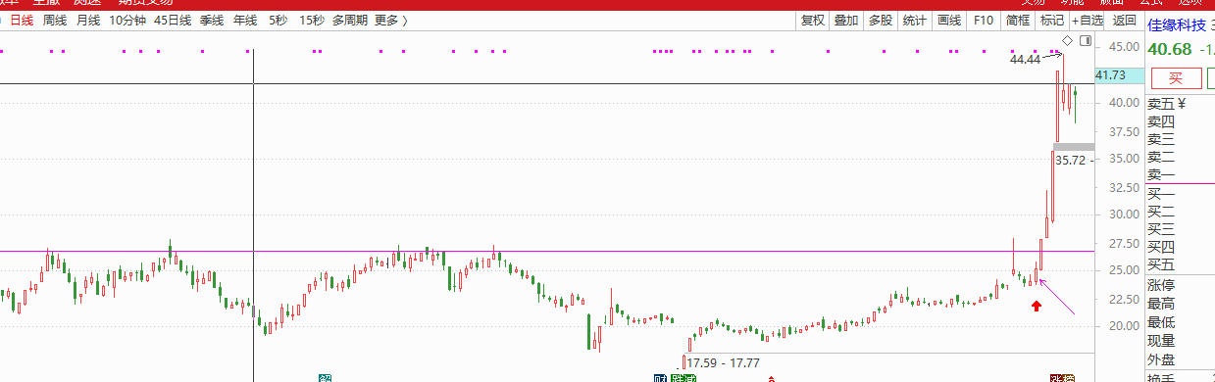Viewport: 1215px width, 382px height.
Task: Click the 最低 low price label
Action: (x=1161, y=322)
